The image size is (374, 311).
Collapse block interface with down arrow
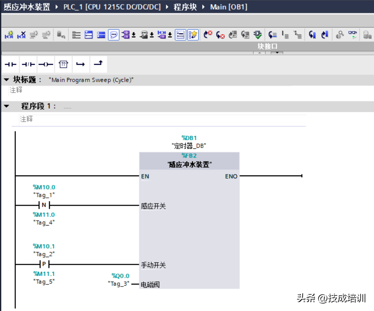pyautogui.click(x=277, y=53)
